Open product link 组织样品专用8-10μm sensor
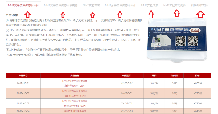The width and height of the screenshot is (218, 114). coord(75,104)
